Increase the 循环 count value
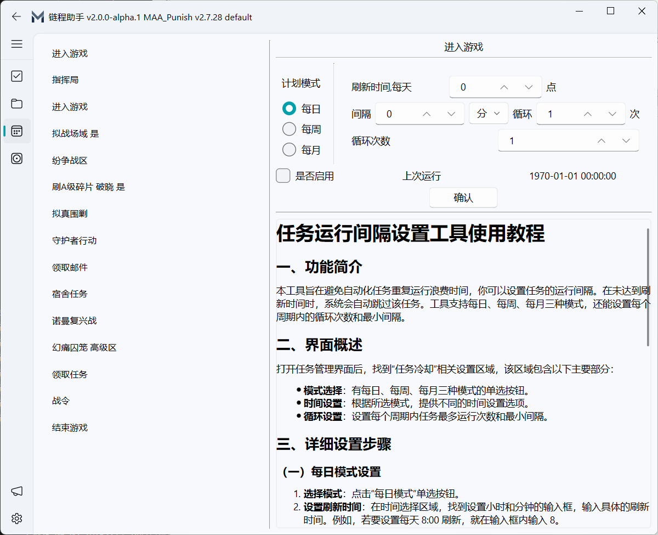Image resolution: width=658 pixels, height=535 pixels. 588,114
